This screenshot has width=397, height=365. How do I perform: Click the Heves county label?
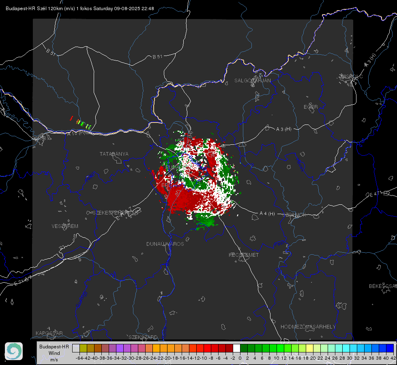tap(300, 164)
